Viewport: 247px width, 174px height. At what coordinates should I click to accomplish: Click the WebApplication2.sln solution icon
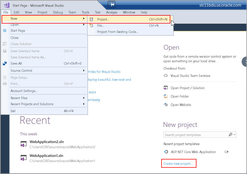coord(24,144)
